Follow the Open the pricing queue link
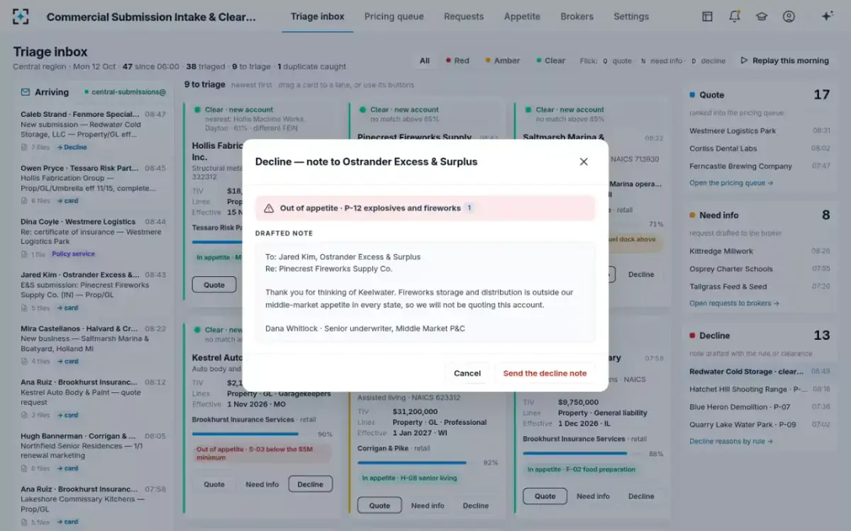851x531 pixels. [731, 183]
